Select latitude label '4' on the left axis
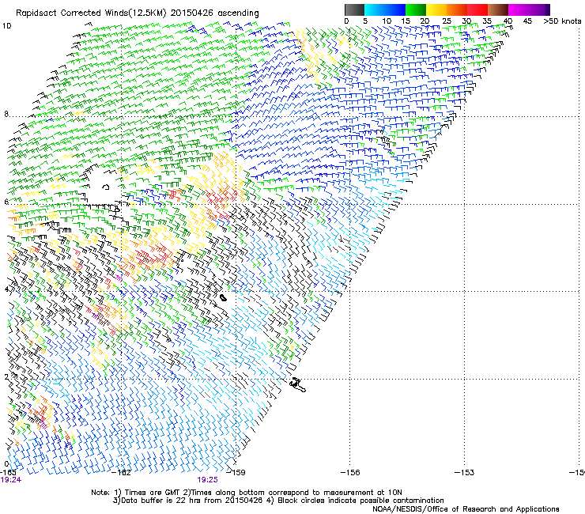Image resolution: width=585 pixels, height=514 pixels. pos(6,289)
